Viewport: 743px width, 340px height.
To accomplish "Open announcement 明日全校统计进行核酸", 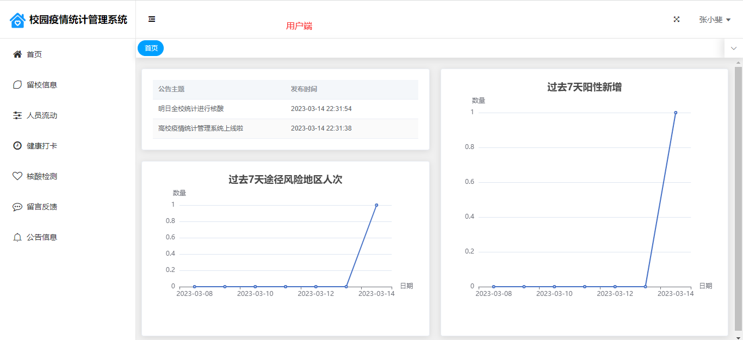I will point(191,109).
